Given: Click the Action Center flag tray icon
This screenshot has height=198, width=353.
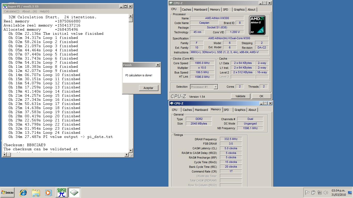Looking at the screenshot, I should 307,193.
